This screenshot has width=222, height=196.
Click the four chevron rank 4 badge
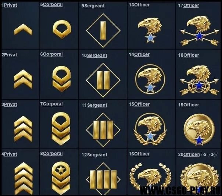point(24,178)
